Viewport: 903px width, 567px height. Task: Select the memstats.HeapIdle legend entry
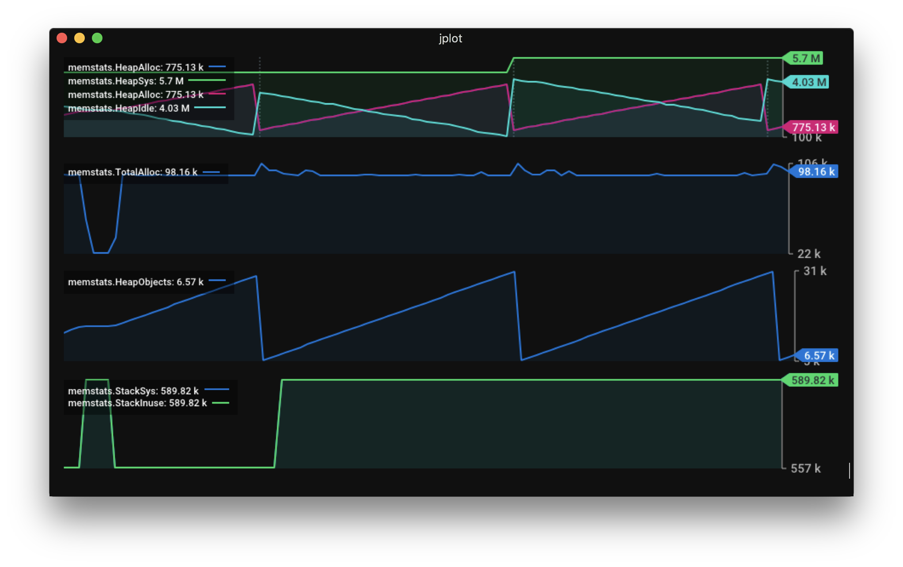coord(129,108)
